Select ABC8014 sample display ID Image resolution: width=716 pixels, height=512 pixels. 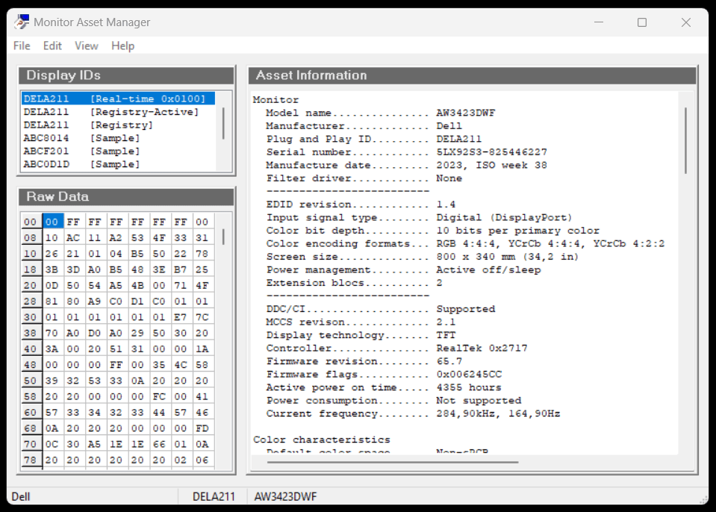(x=118, y=138)
